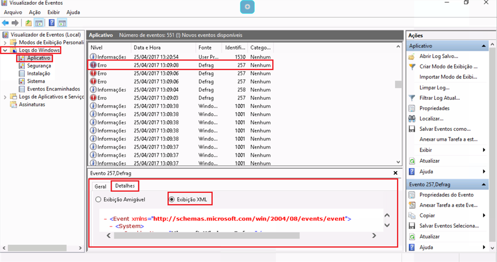This screenshot has width=497, height=262.
Task: Click the info icon of event 13:20:54
Action: pyautogui.click(x=93, y=57)
